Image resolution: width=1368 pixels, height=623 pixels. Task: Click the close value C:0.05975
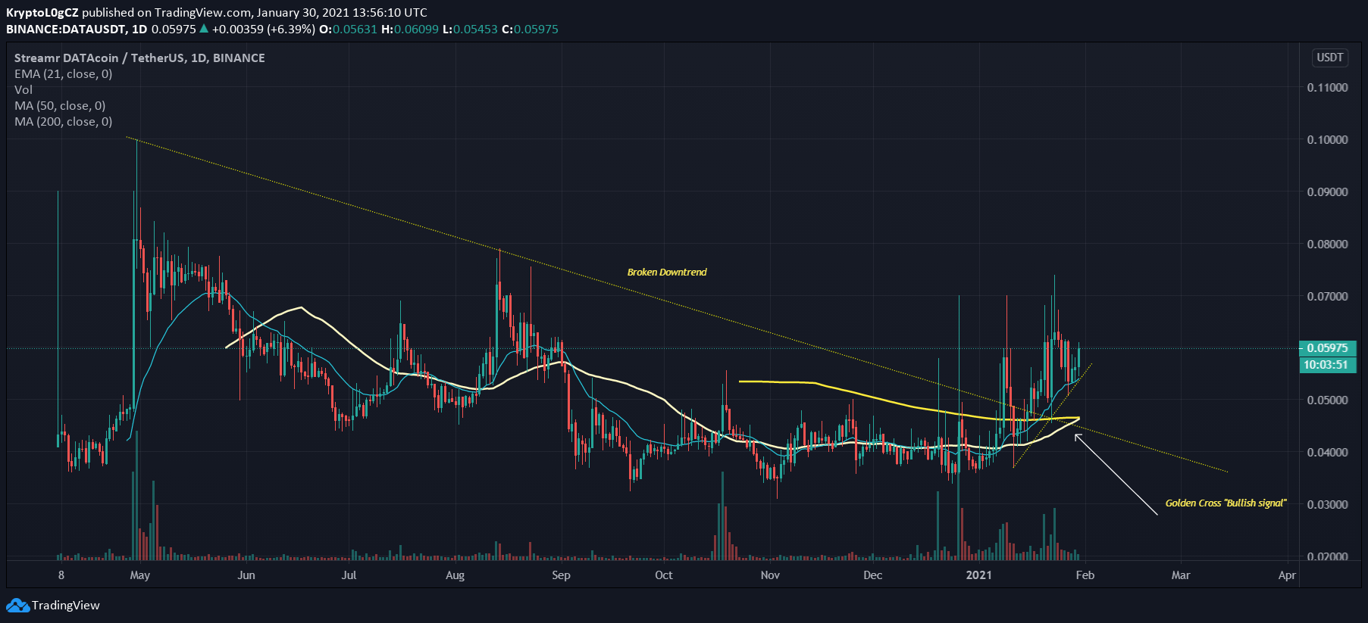tap(530, 30)
